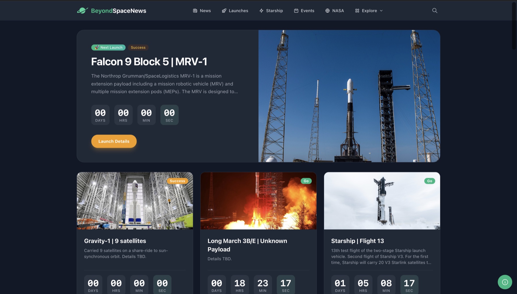Open the Starship | Flight 13 title
Viewport: 517px width, 294px height.
tap(357, 241)
